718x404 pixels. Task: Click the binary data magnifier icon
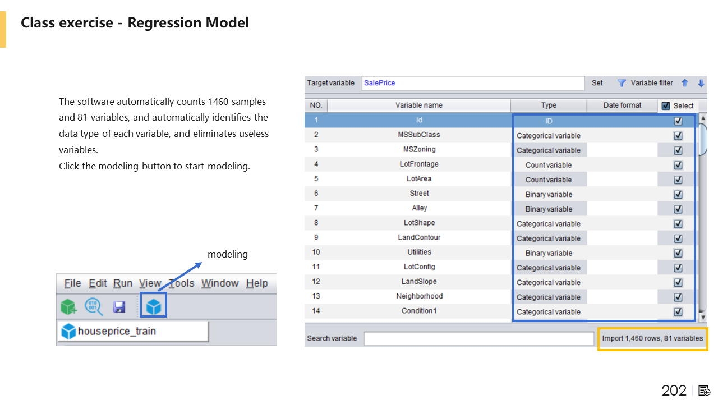(x=94, y=306)
